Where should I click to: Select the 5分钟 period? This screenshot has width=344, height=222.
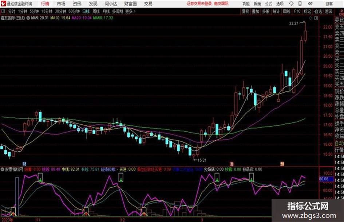tap(34, 11)
